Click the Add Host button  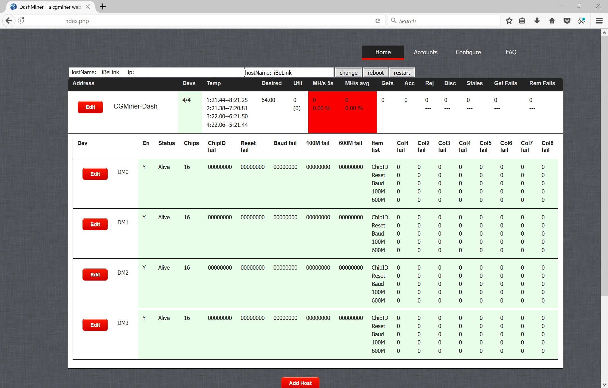tap(300, 383)
